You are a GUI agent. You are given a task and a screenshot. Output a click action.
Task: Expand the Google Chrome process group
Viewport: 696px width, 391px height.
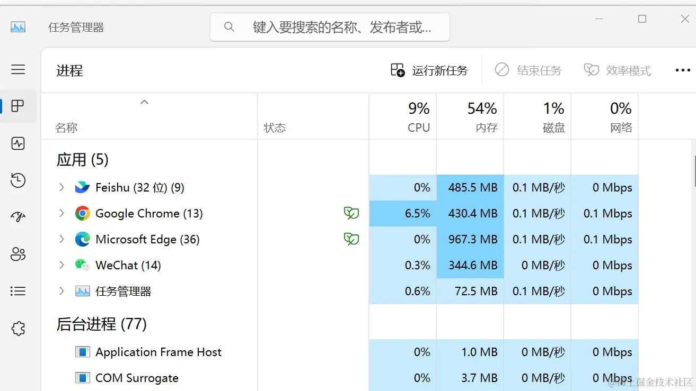(x=61, y=213)
